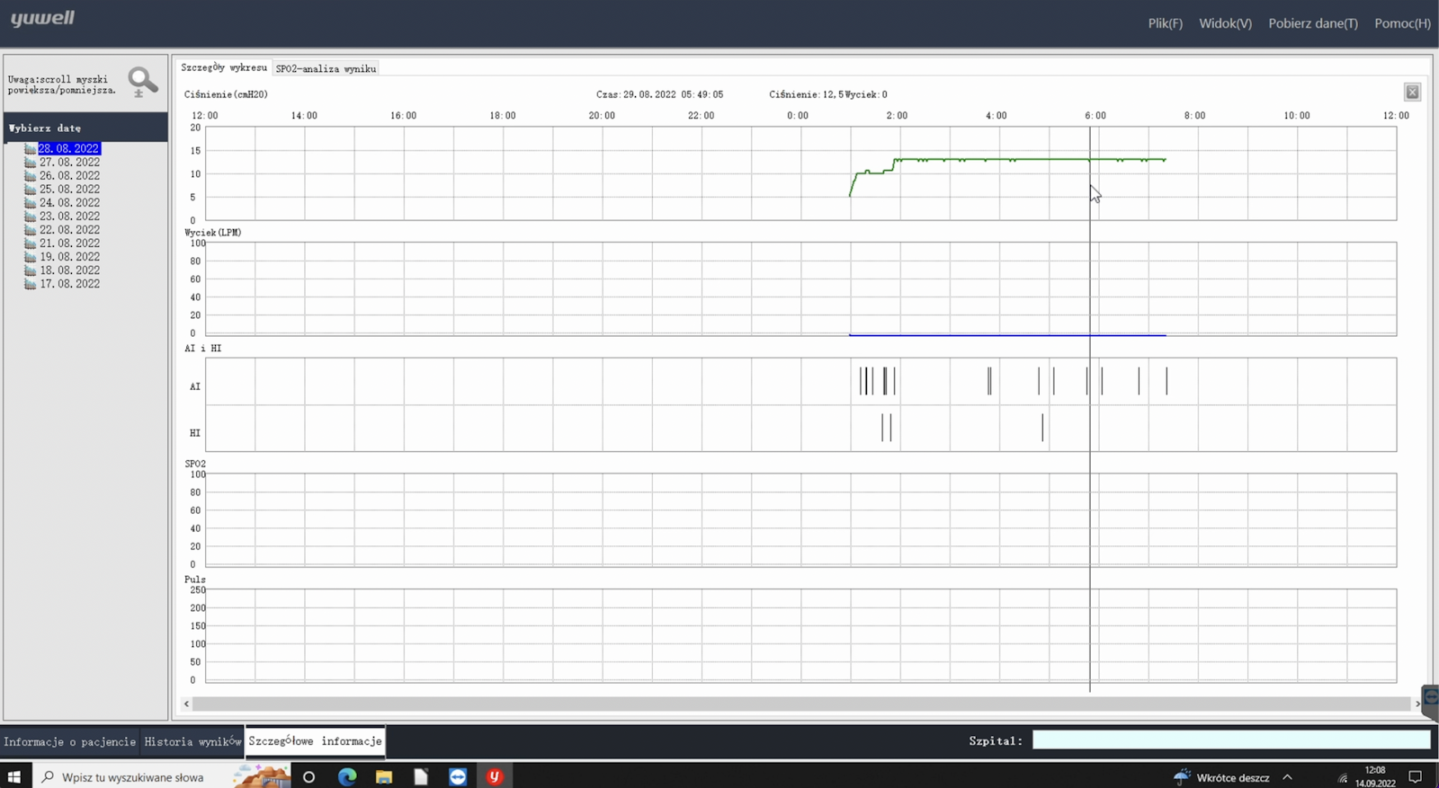Select the 22.08.2022 date in list

69,230
